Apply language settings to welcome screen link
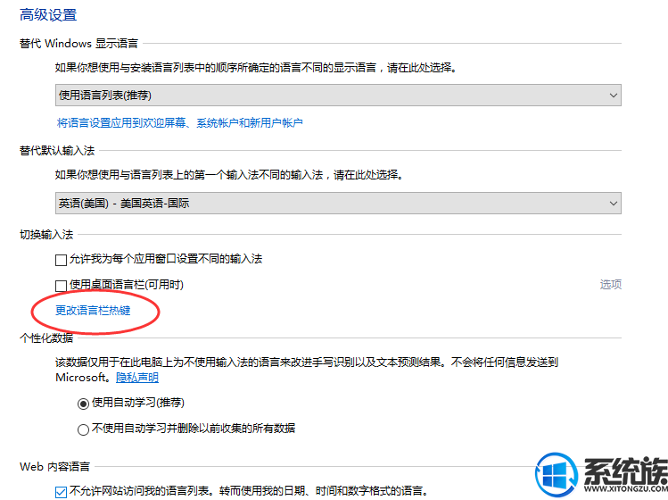 [180, 123]
